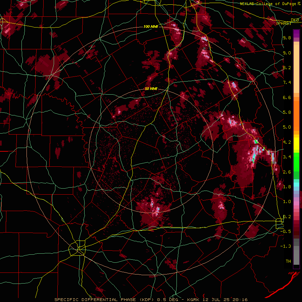Click the 9.8 value on the color scale
This screenshot has width=302, height=302.
(287, 38)
